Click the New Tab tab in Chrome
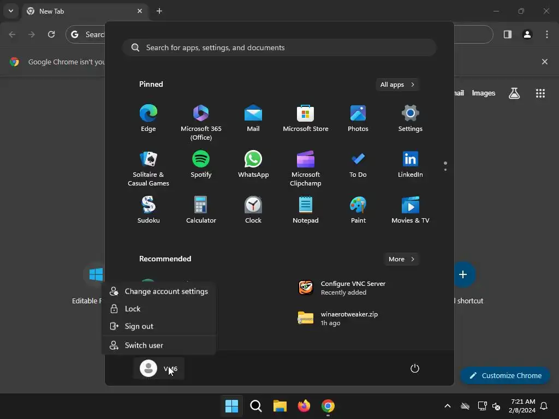 pos(84,11)
